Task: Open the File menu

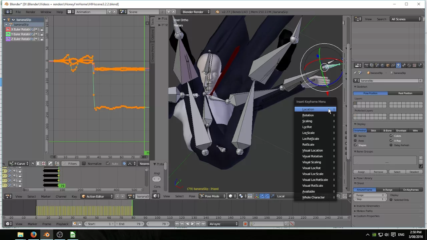Action: click(x=18, y=12)
